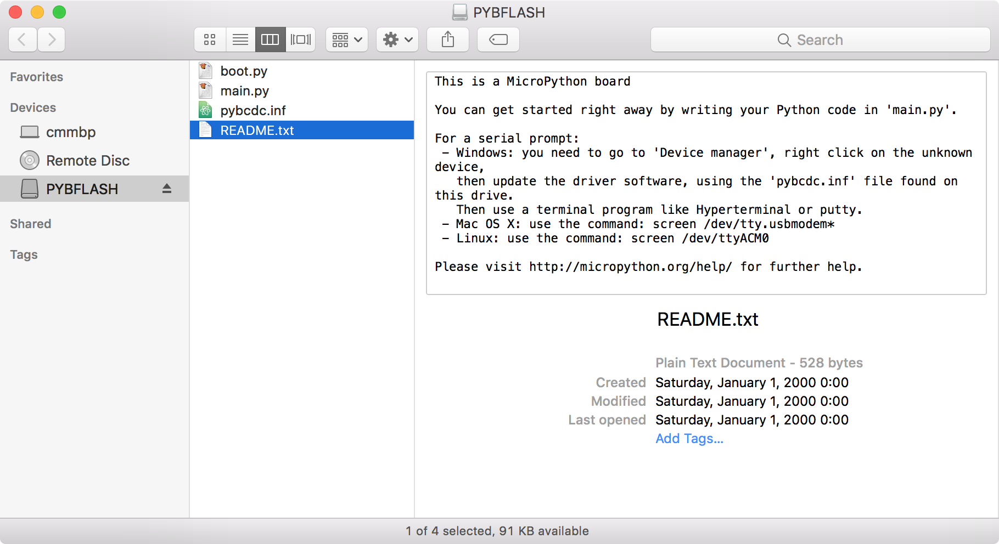Collapse the Devices sidebar section
Image resolution: width=999 pixels, height=544 pixels.
32,107
